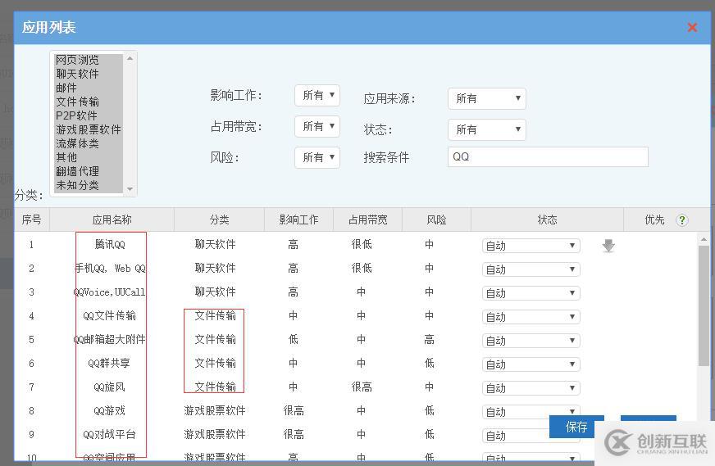
Task: Click the QQ对战平台 application name
Action: (109, 434)
